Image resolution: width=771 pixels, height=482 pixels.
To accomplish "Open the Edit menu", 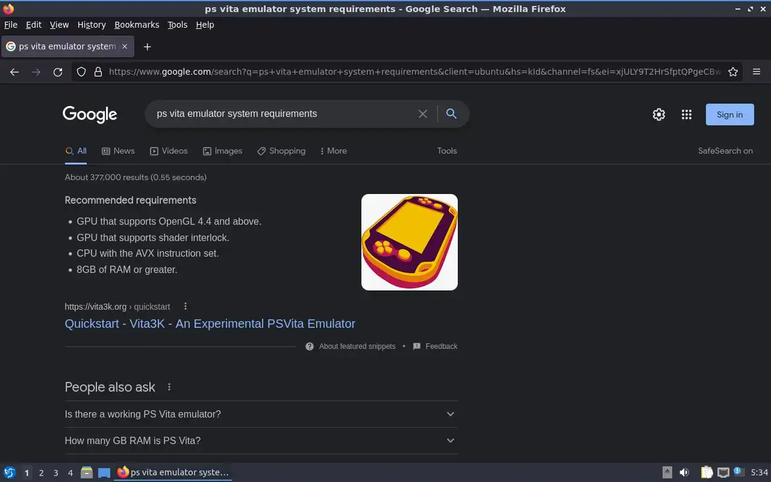I will 34,25.
